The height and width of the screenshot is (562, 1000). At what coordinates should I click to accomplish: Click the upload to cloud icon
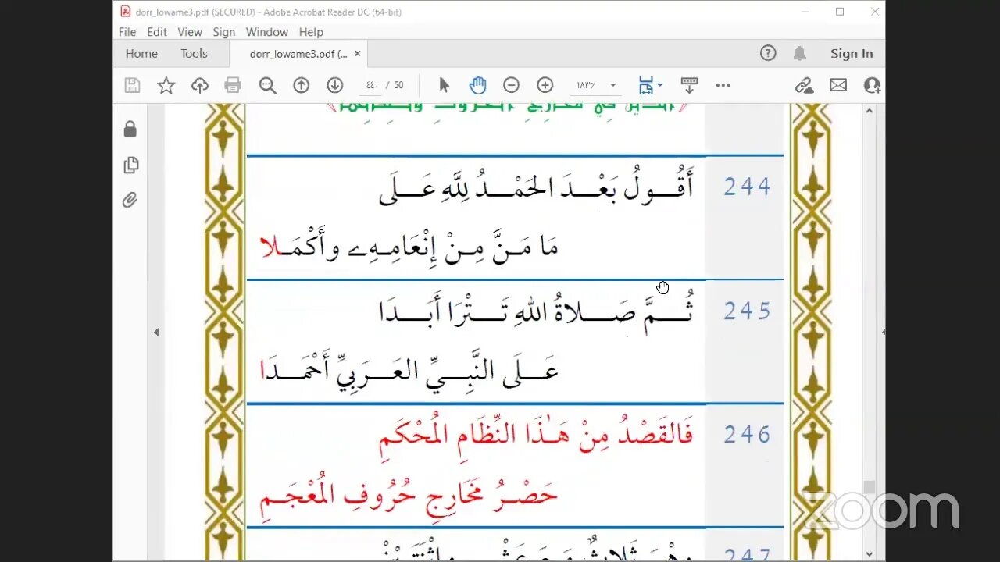click(x=200, y=85)
